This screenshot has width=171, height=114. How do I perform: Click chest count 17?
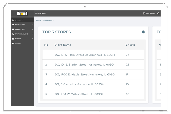coord(127,74)
